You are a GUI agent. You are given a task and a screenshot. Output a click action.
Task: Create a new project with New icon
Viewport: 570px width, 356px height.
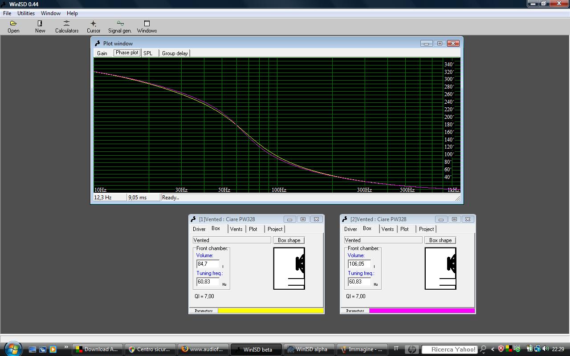pyautogui.click(x=40, y=26)
